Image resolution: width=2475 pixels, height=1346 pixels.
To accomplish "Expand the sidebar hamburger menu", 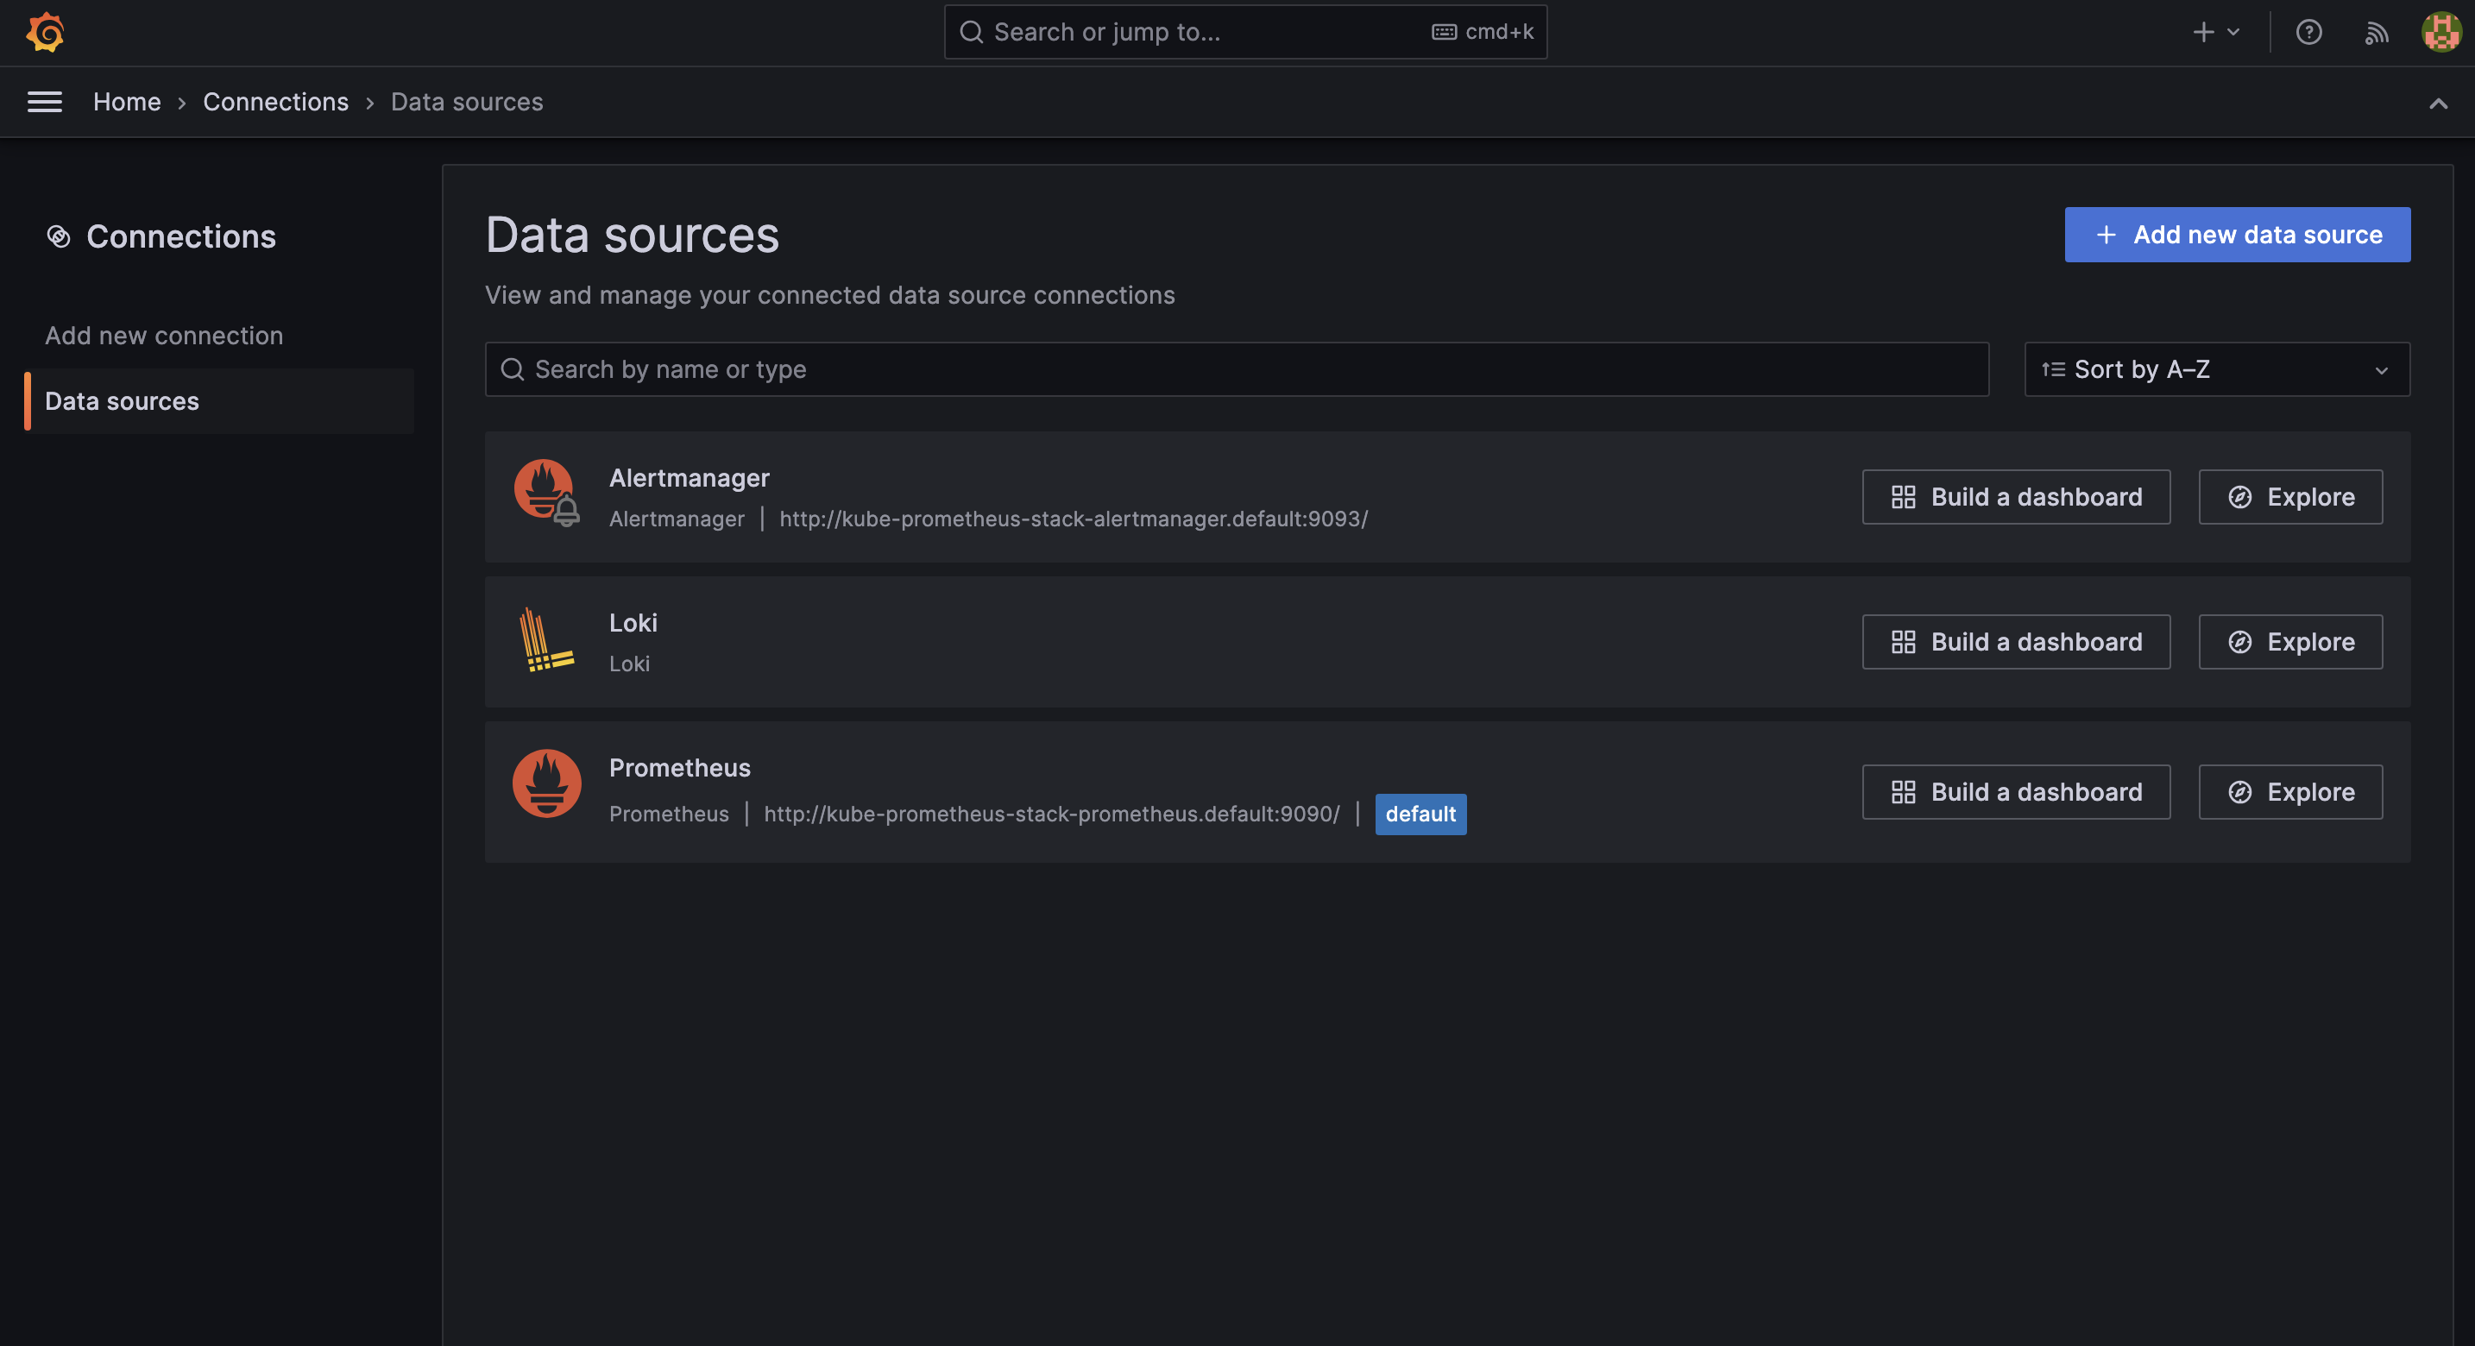I will click(45, 101).
